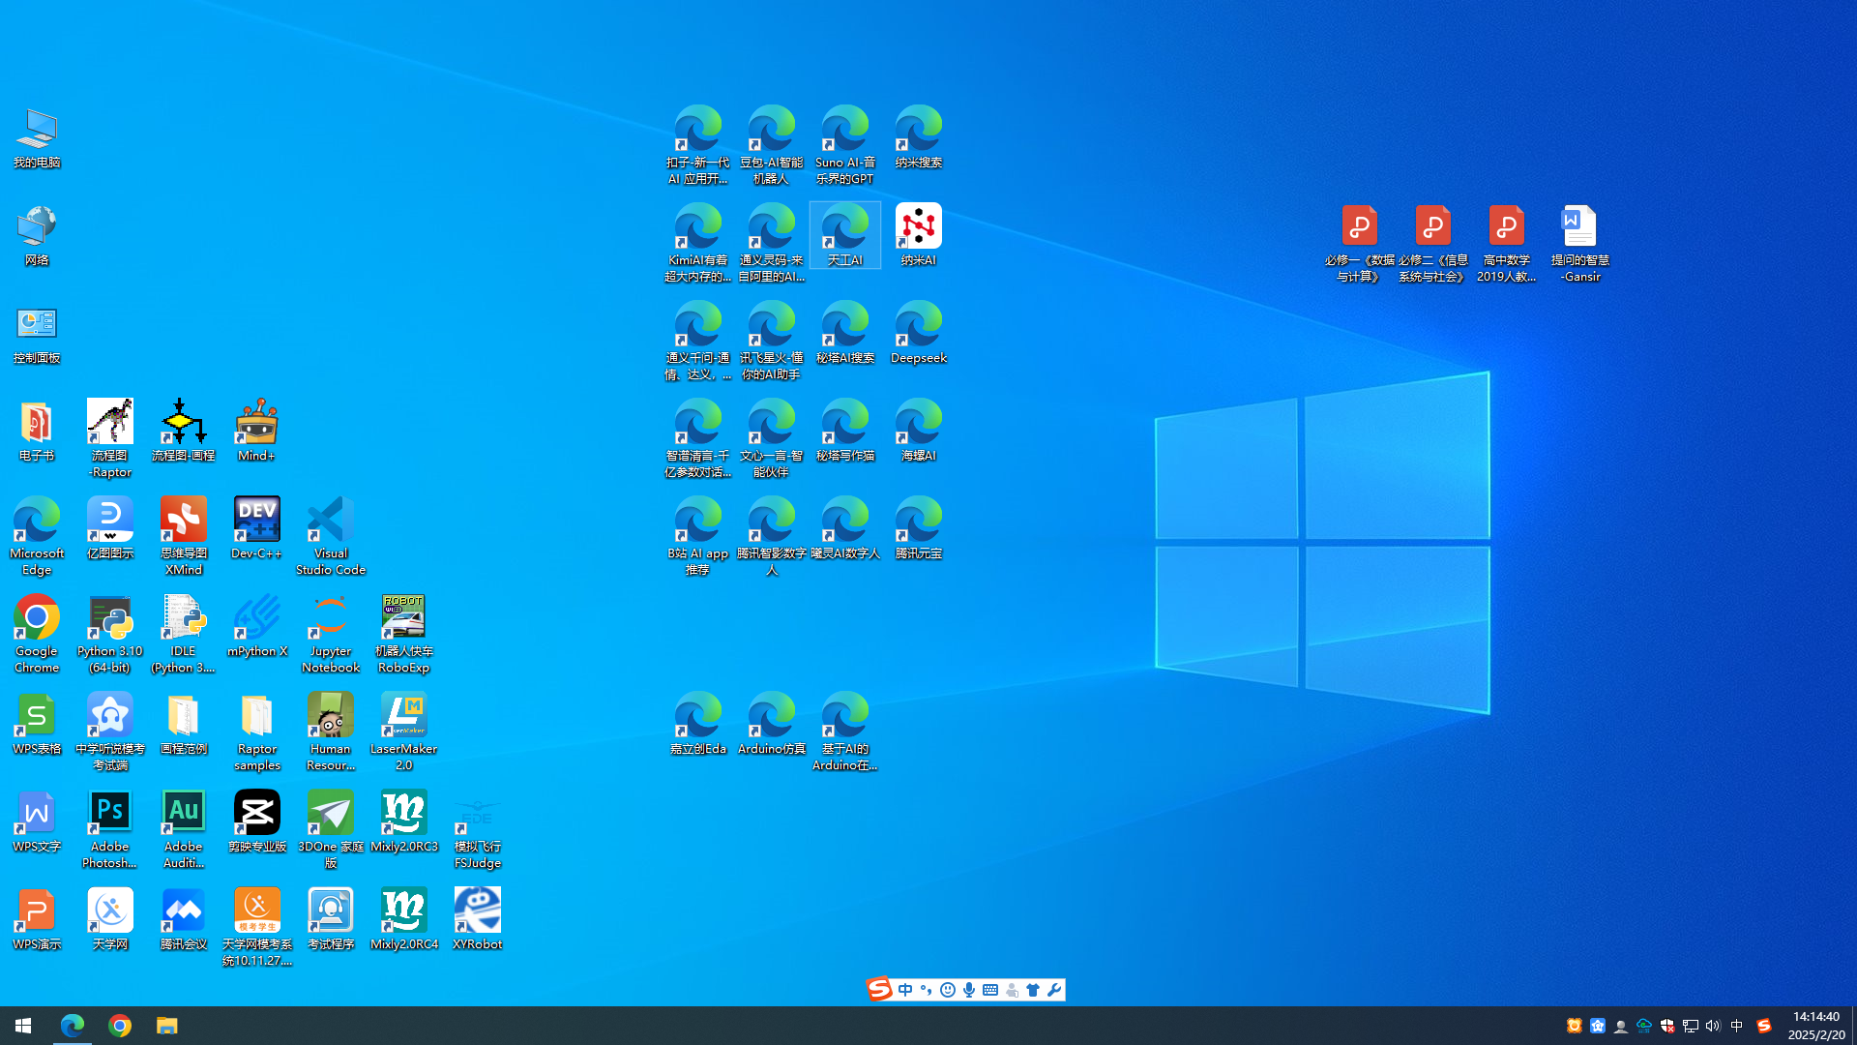Viewport: 1857px width, 1045px height.
Task: Toggle punctuation mode on Sogou toolbar
Action: point(926,990)
